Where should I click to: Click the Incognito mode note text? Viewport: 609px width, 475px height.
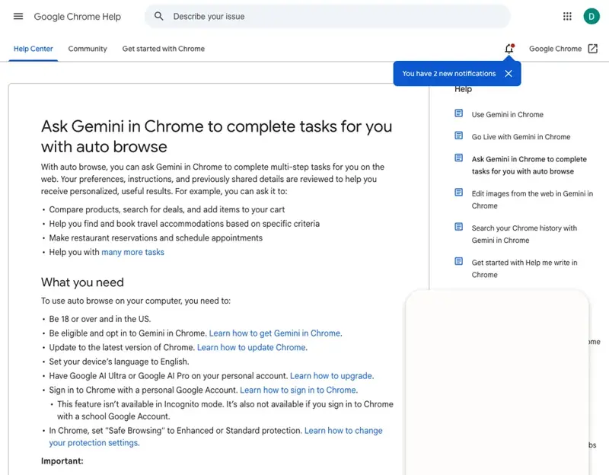click(225, 410)
